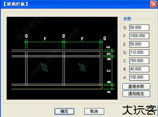Open 基准参数 base parameters button
This screenshot has width=158, height=117.
click(136, 87)
